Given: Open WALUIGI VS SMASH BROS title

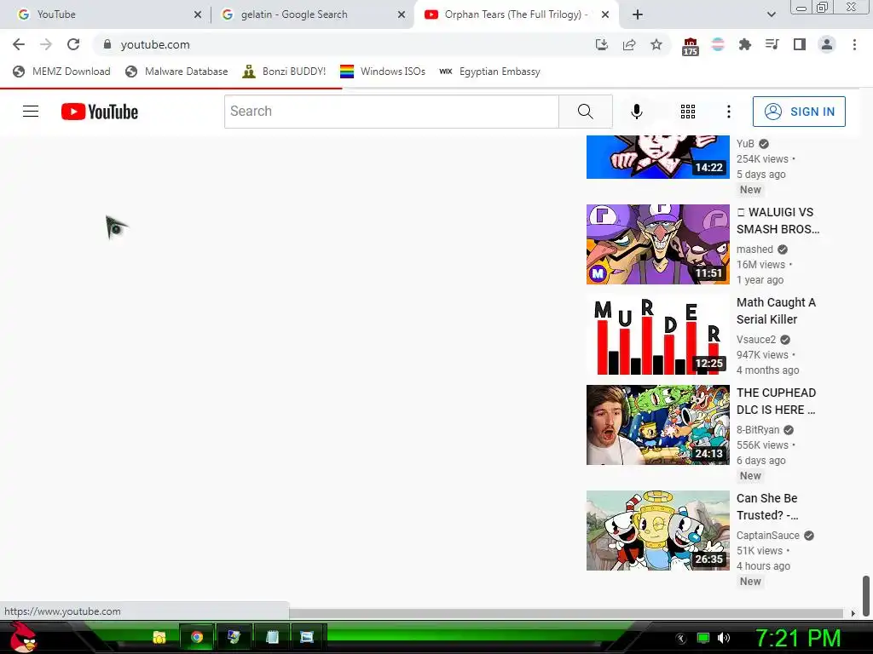Looking at the screenshot, I should point(778,221).
